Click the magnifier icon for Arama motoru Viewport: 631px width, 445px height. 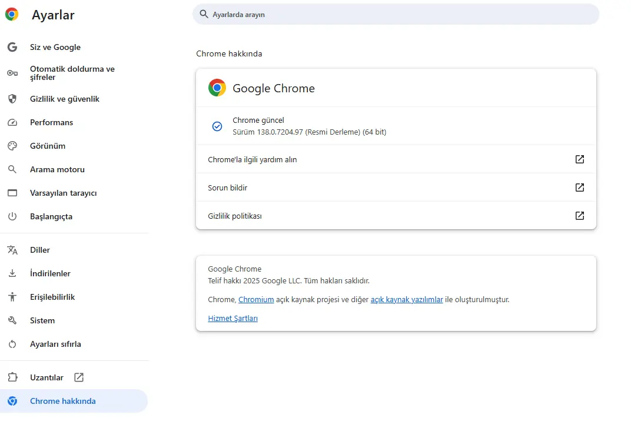pyautogui.click(x=12, y=169)
